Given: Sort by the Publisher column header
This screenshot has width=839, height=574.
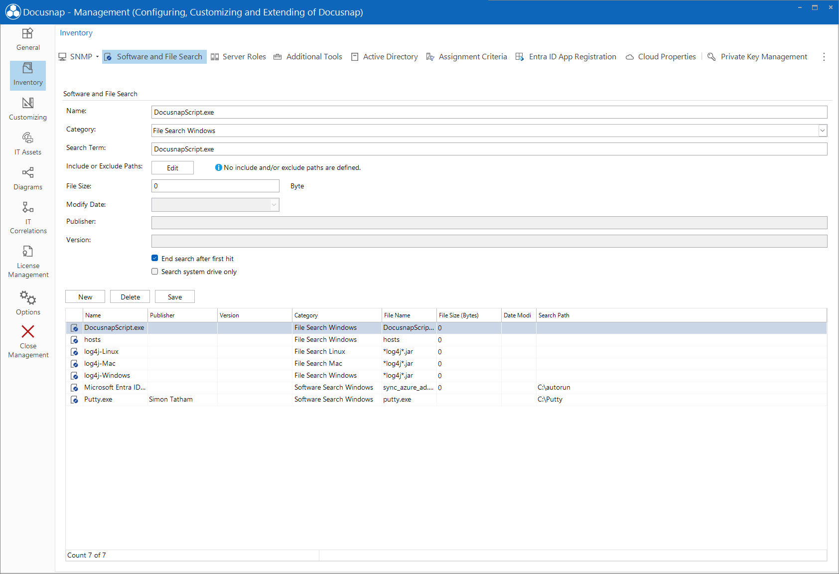Looking at the screenshot, I should pos(182,315).
